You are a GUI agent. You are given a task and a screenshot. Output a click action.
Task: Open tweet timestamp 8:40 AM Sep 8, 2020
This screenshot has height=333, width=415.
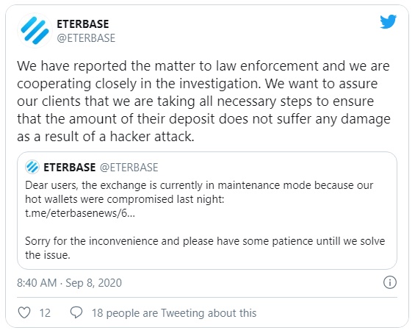coord(69,283)
